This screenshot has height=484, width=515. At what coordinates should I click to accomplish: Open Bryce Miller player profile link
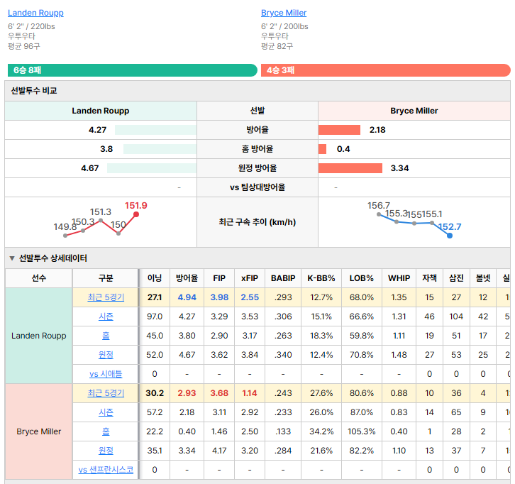[284, 13]
